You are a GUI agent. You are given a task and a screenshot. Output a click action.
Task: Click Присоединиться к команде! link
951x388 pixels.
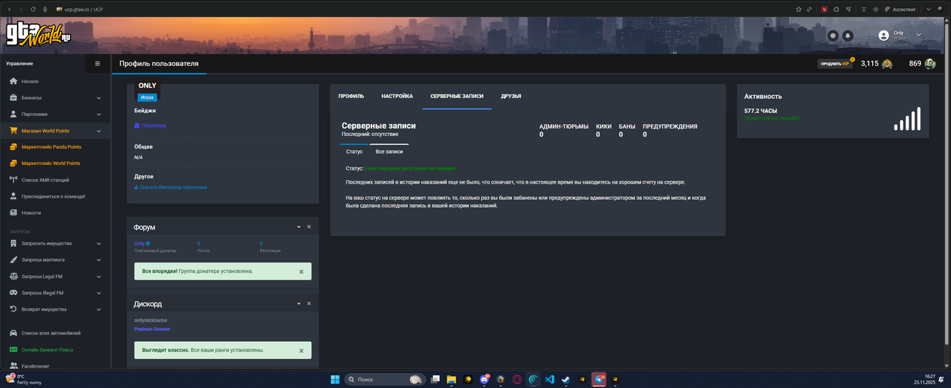click(x=53, y=196)
